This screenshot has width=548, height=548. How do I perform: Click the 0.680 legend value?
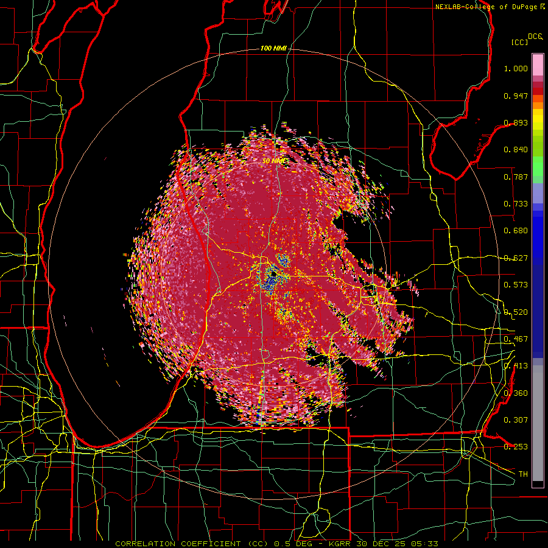pyautogui.click(x=516, y=231)
